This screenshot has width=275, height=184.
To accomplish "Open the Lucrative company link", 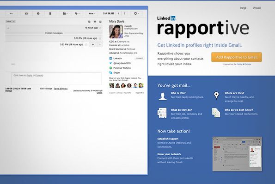I will click(125, 45).
